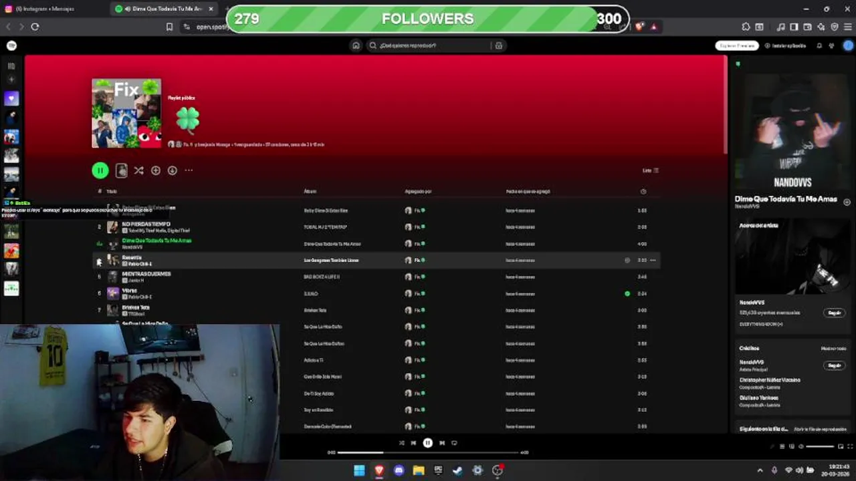Add current song using plus icon in panel
Screen dimensions: 856x481
click(847, 202)
